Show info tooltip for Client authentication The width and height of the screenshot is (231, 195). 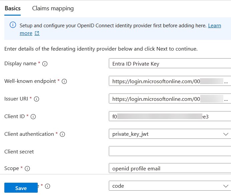tap(62, 134)
